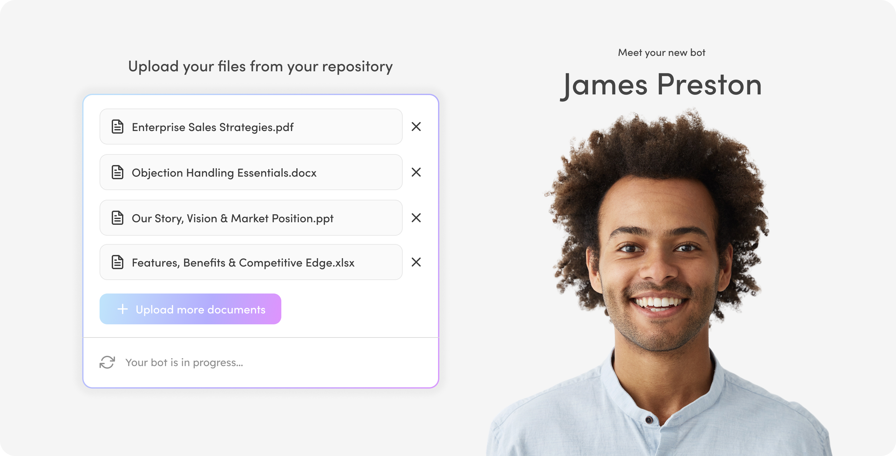Viewport: 896px width, 456px height.
Task: Select the Features, Benefits & Competitive Edge.xlsx row
Action: [x=251, y=262]
